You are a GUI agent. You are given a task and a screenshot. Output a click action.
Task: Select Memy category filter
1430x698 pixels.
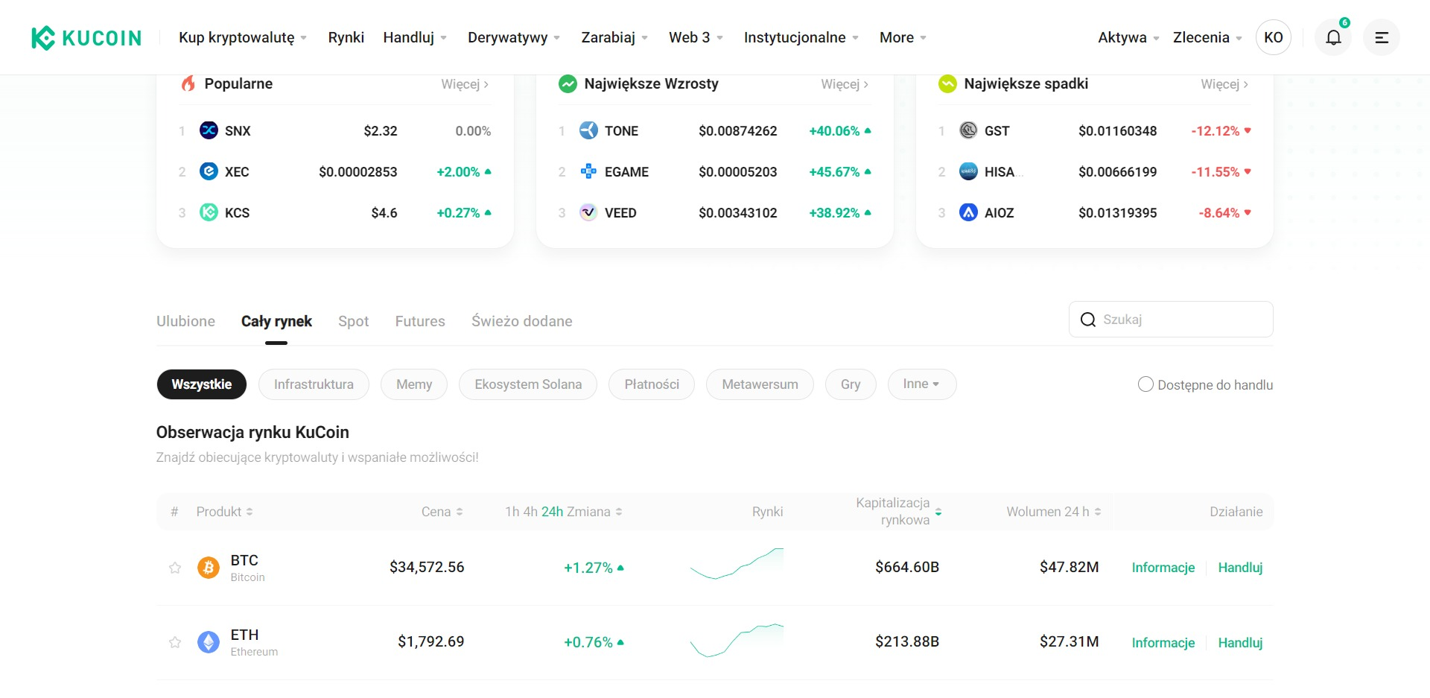point(414,384)
